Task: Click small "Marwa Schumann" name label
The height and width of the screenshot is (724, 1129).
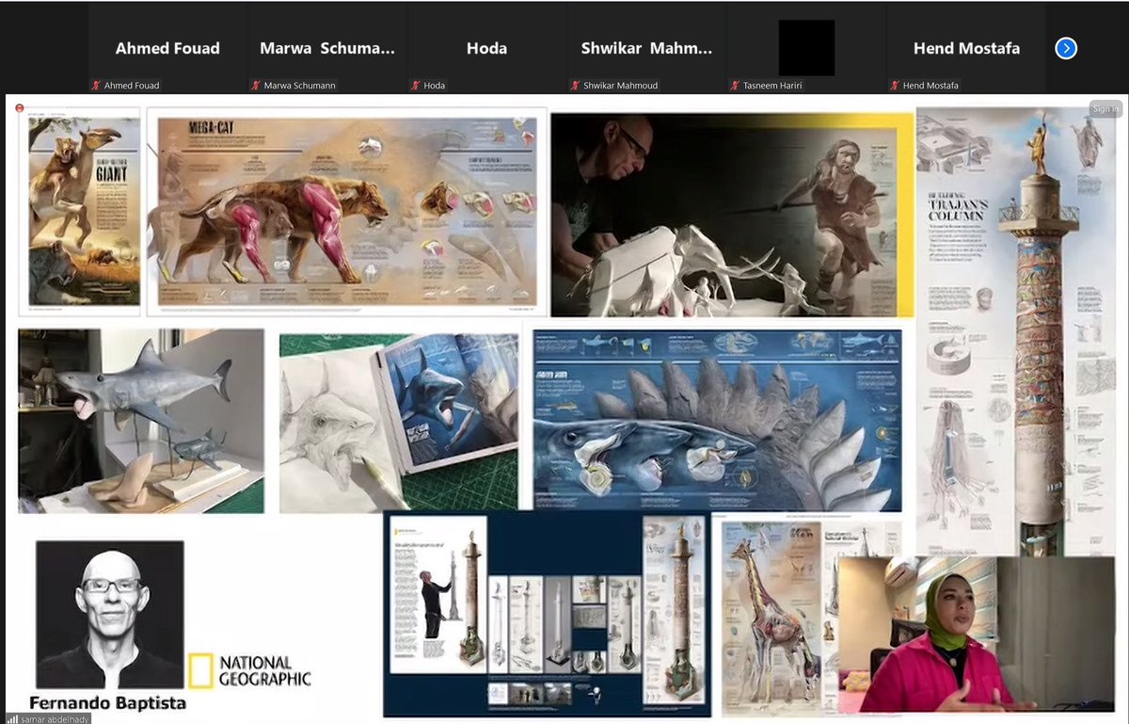Action: [x=298, y=86]
